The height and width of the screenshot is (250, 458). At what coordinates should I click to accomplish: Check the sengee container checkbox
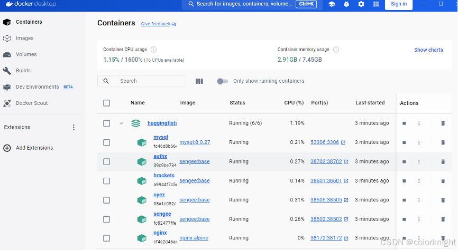point(107,219)
